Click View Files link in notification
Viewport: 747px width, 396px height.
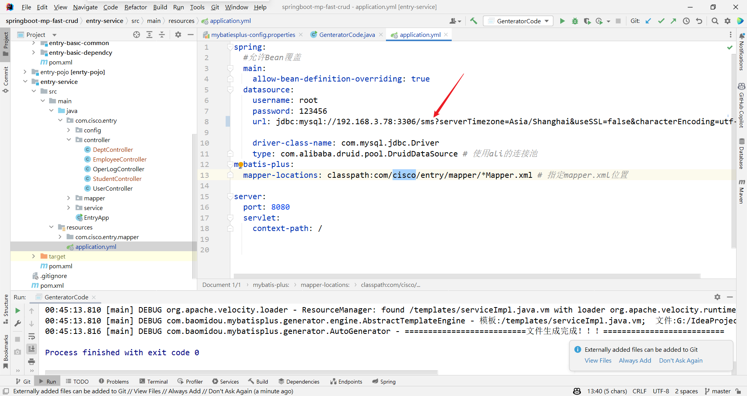(598, 360)
